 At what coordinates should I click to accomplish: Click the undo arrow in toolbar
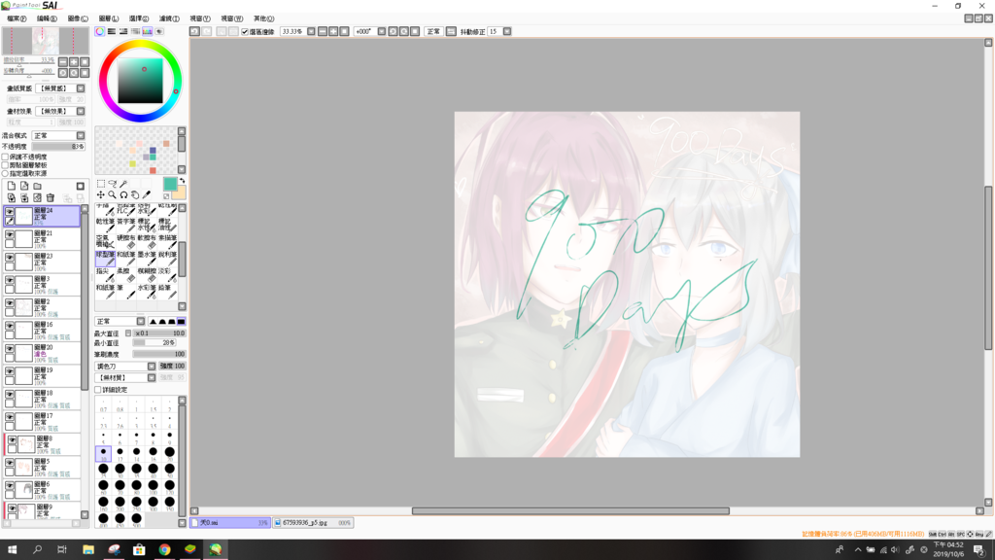tap(194, 31)
